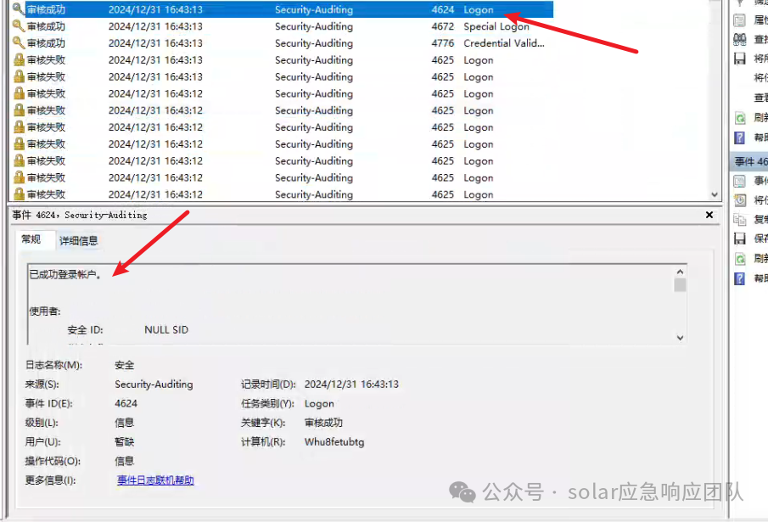This screenshot has height=522, width=768.
Task: Open help via the upper question-mark icon
Action: click(x=740, y=138)
